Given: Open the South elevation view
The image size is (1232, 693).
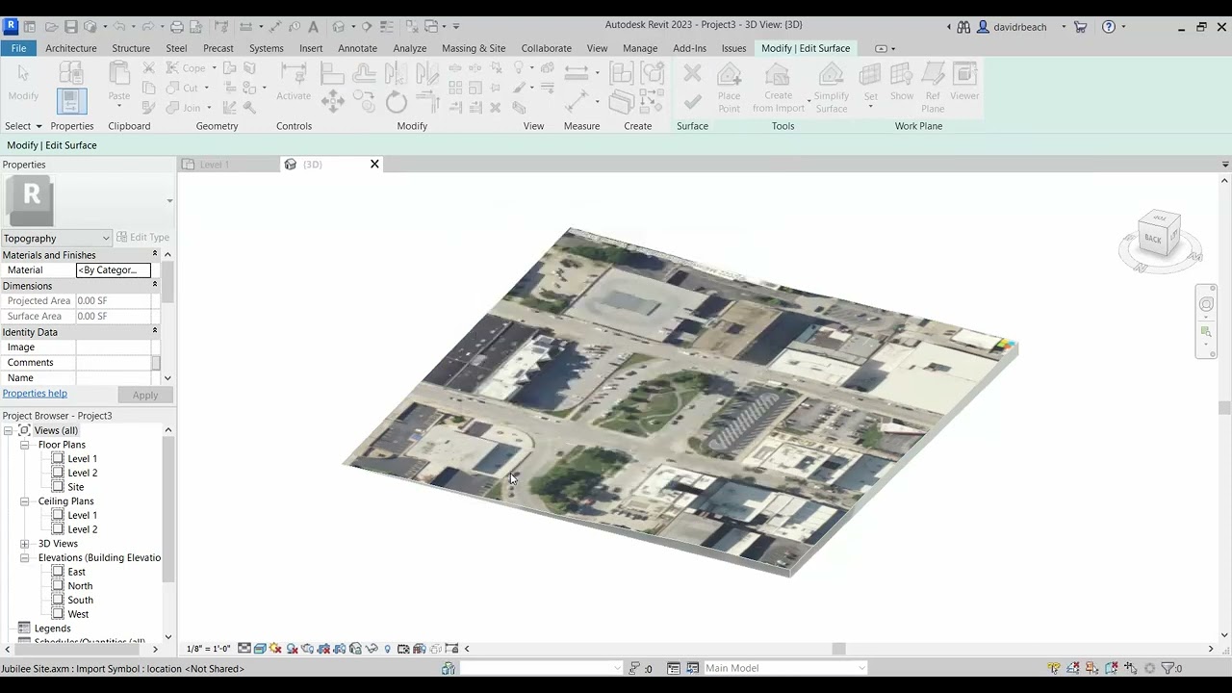Looking at the screenshot, I should pyautogui.click(x=80, y=600).
